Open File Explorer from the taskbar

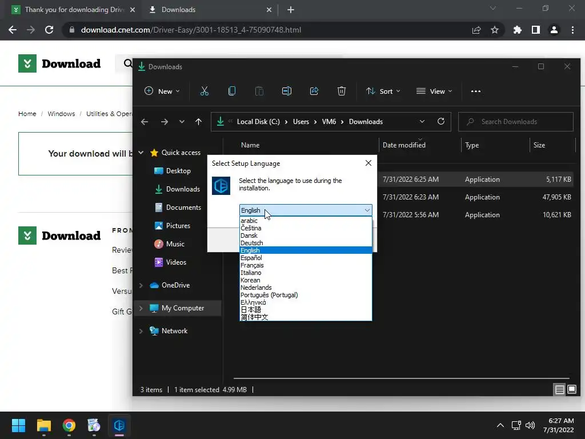pos(43,425)
